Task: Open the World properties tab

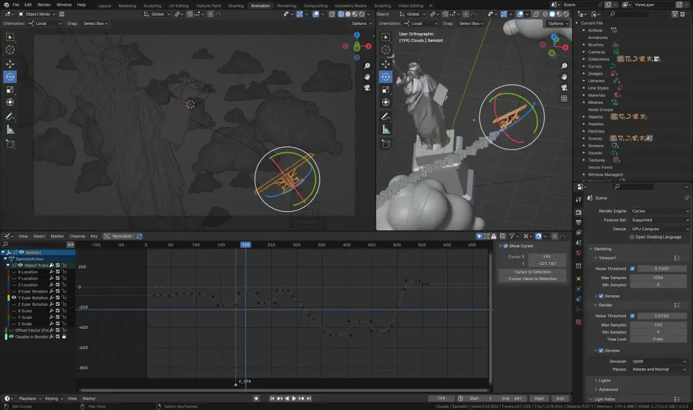Action: point(579,253)
